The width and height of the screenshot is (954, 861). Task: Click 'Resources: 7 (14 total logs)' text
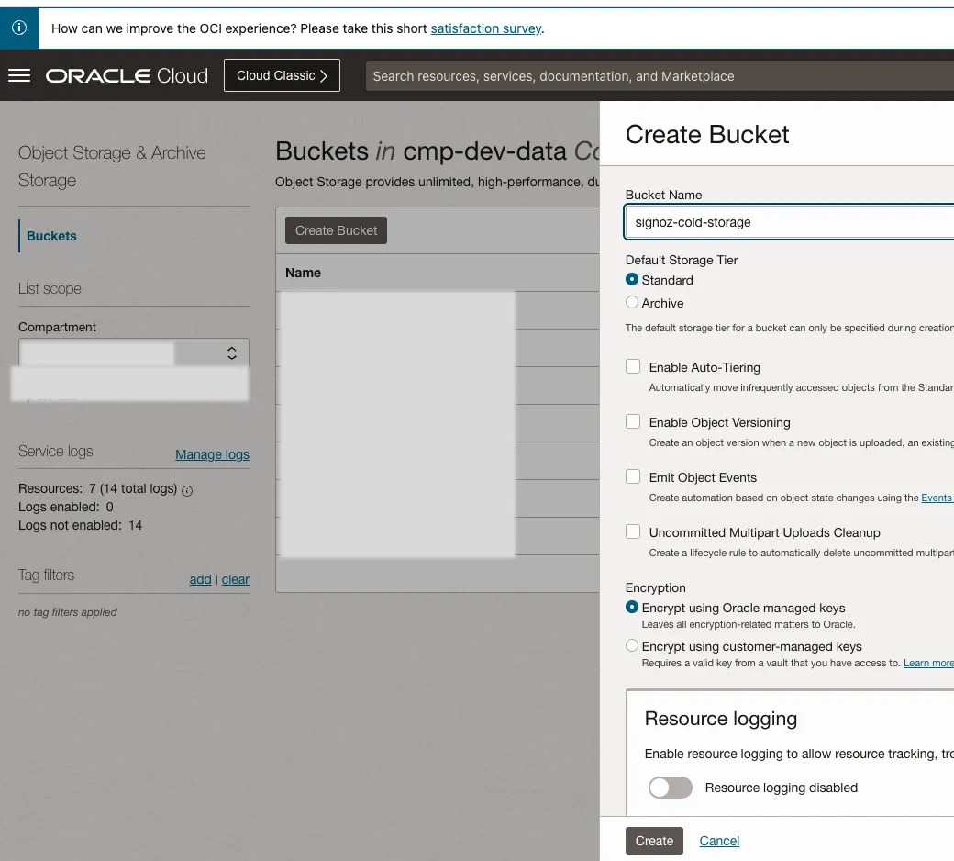(97, 489)
